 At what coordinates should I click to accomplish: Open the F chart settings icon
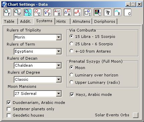point(7,12)
